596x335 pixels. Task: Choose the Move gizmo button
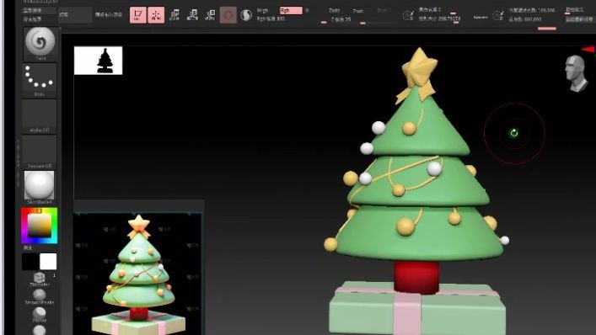175,15
